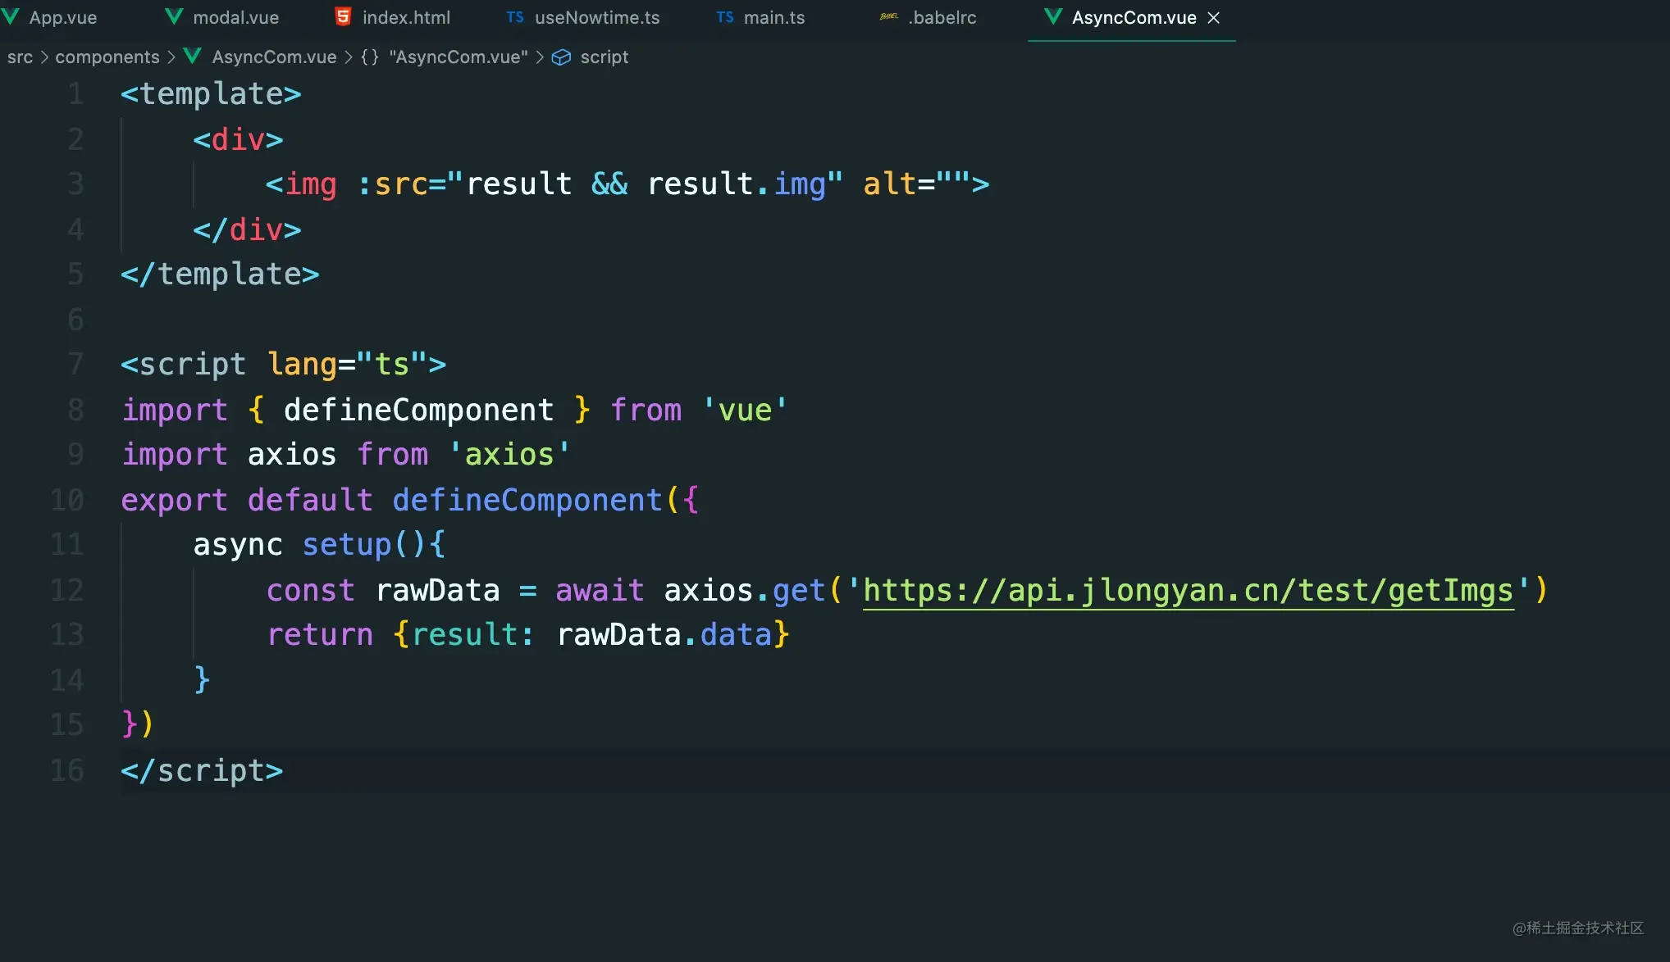This screenshot has width=1670, height=962.
Task: Click the 'vue' module string
Action: pos(745,410)
